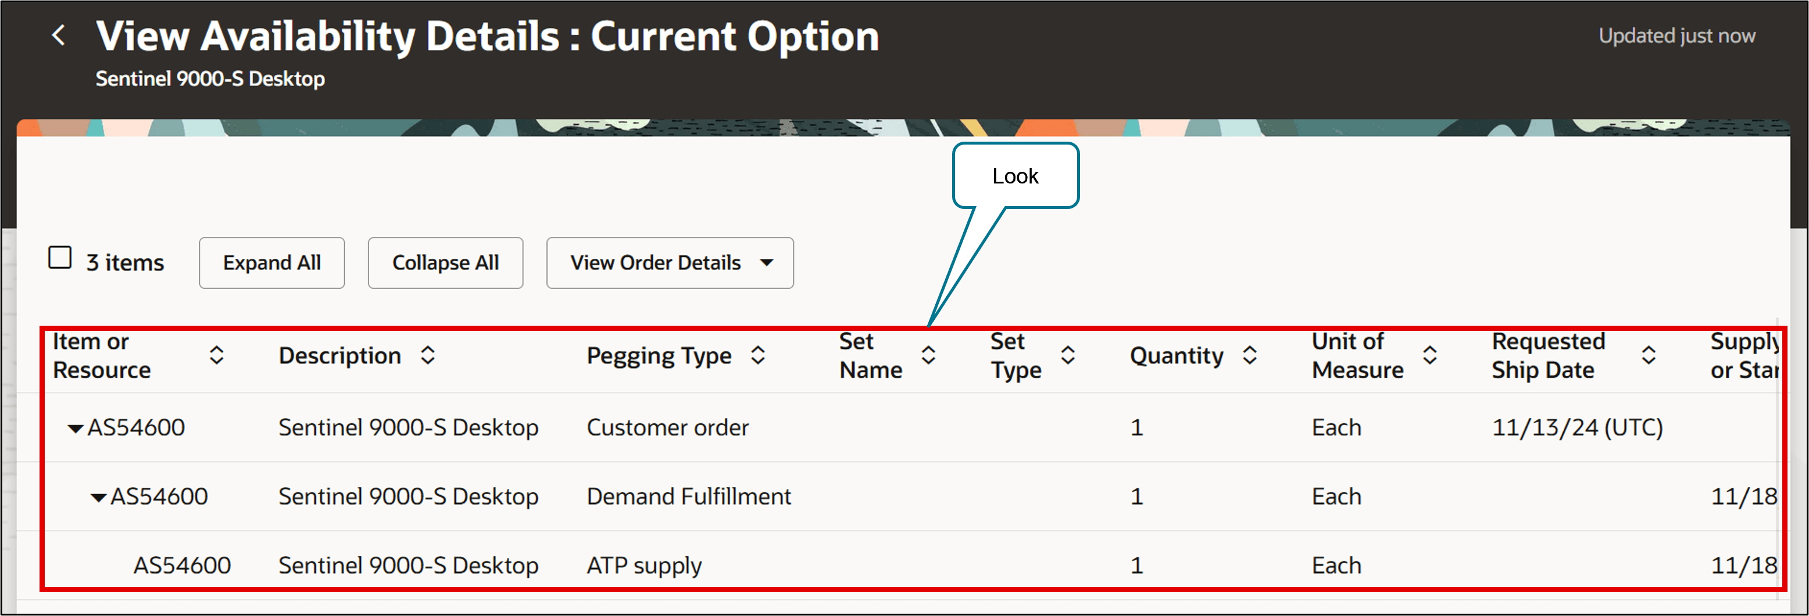The width and height of the screenshot is (1809, 616).
Task: Click the Description column header label
Action: pos(340,356)
